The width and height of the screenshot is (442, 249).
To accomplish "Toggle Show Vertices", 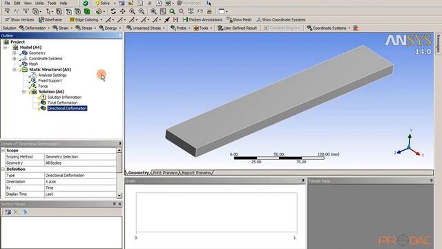I will click(19, 20).
